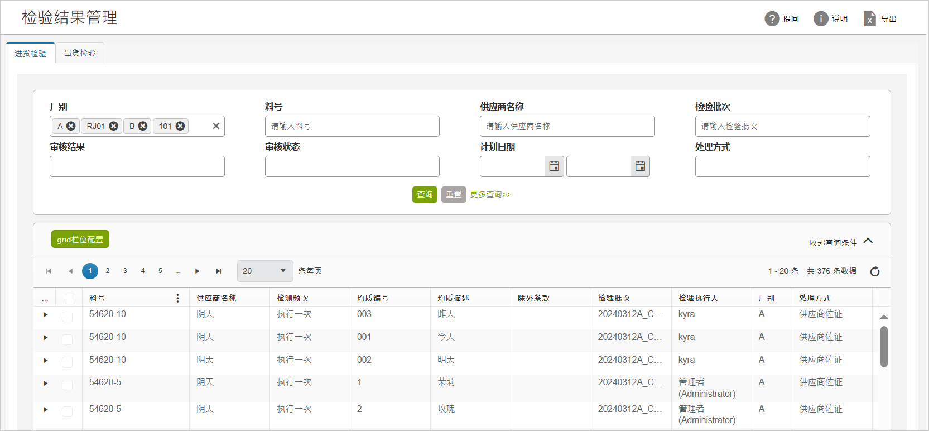Click the grid栏位配置 button
Viewport: 929px width, 431px height.
(80, 239)
